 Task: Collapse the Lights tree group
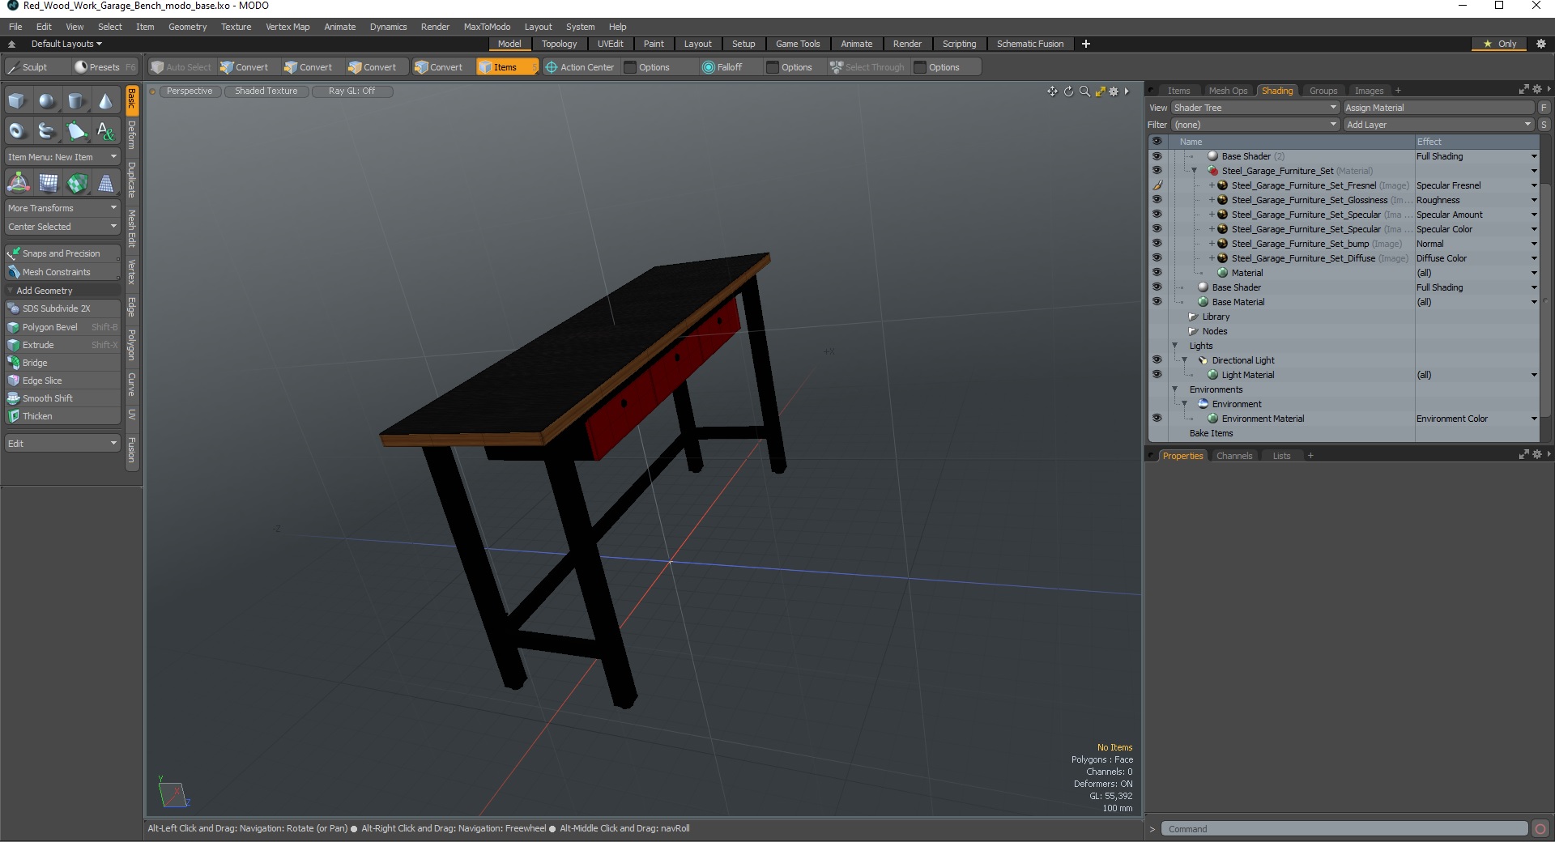1175,346
